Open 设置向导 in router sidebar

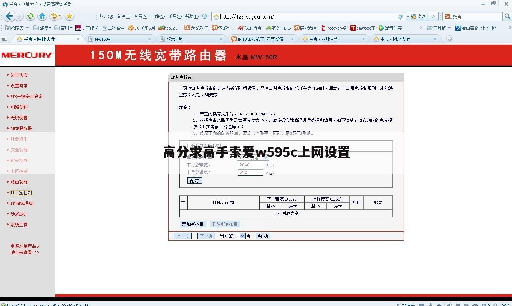point(19,86)
